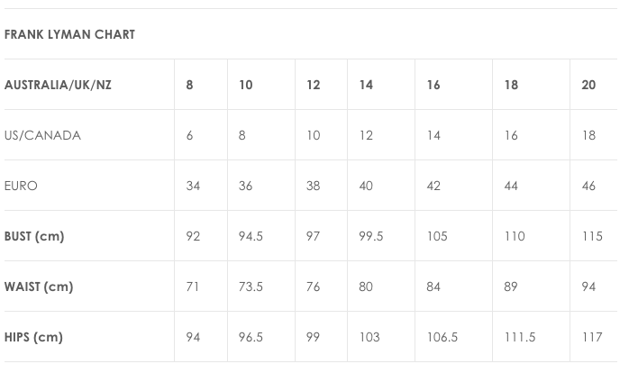This screenshot has height=373, width=629.
Task: Select bust measurement 99.5 cell
Action: 371,236
